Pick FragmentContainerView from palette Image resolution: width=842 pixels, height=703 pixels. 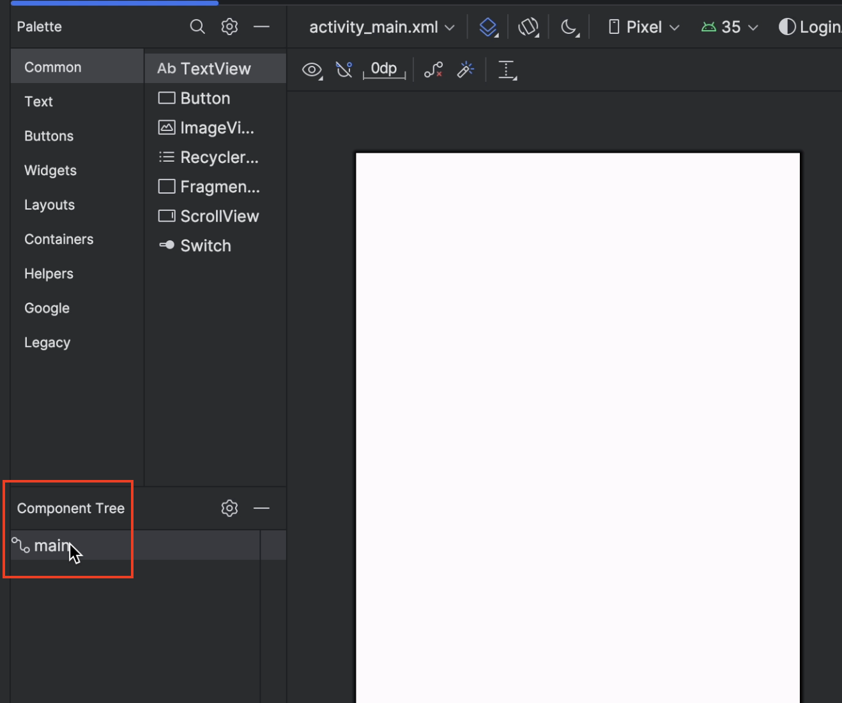tap(215, 187)
